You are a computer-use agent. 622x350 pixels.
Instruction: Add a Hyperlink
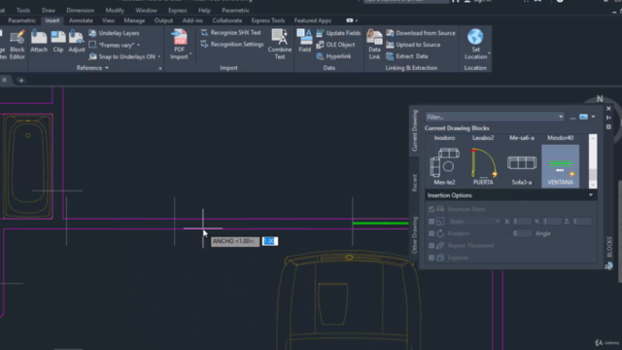pyautogui.click(x=333, y=56)
